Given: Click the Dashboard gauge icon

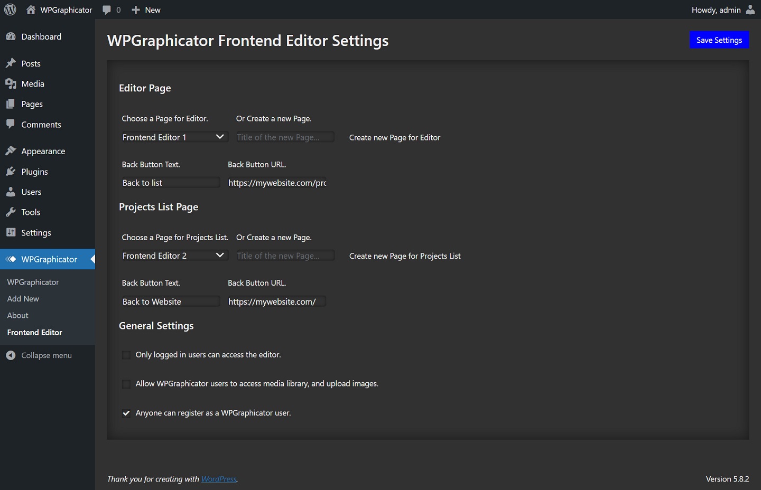Looking at the screenshot, I should (x=11, y=36).
